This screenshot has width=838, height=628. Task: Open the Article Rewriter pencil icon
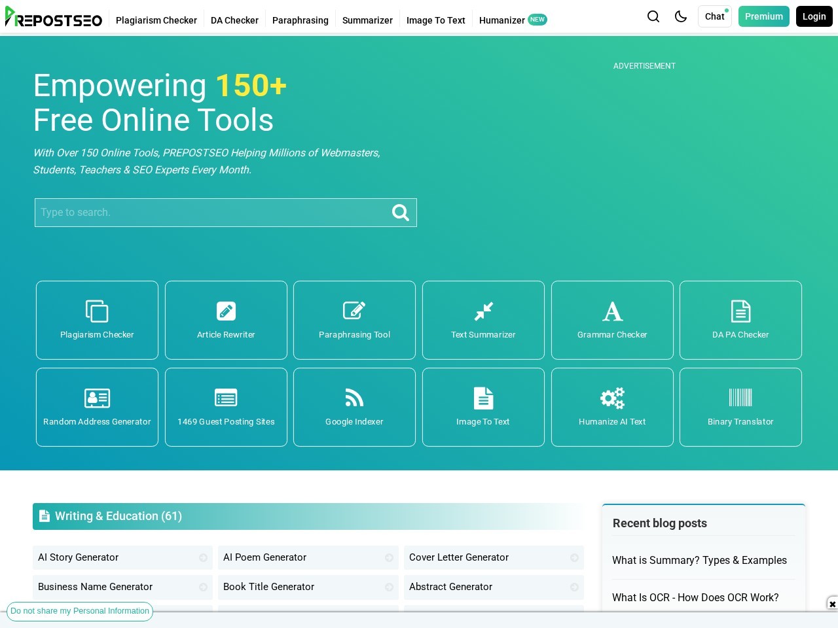click(226, 311)
